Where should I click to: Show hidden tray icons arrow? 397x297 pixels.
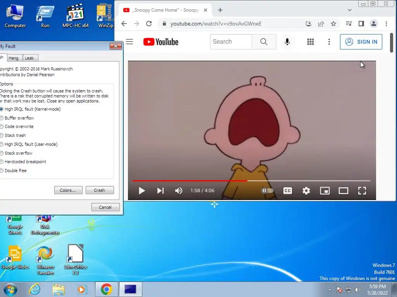[x=330, y=290]
